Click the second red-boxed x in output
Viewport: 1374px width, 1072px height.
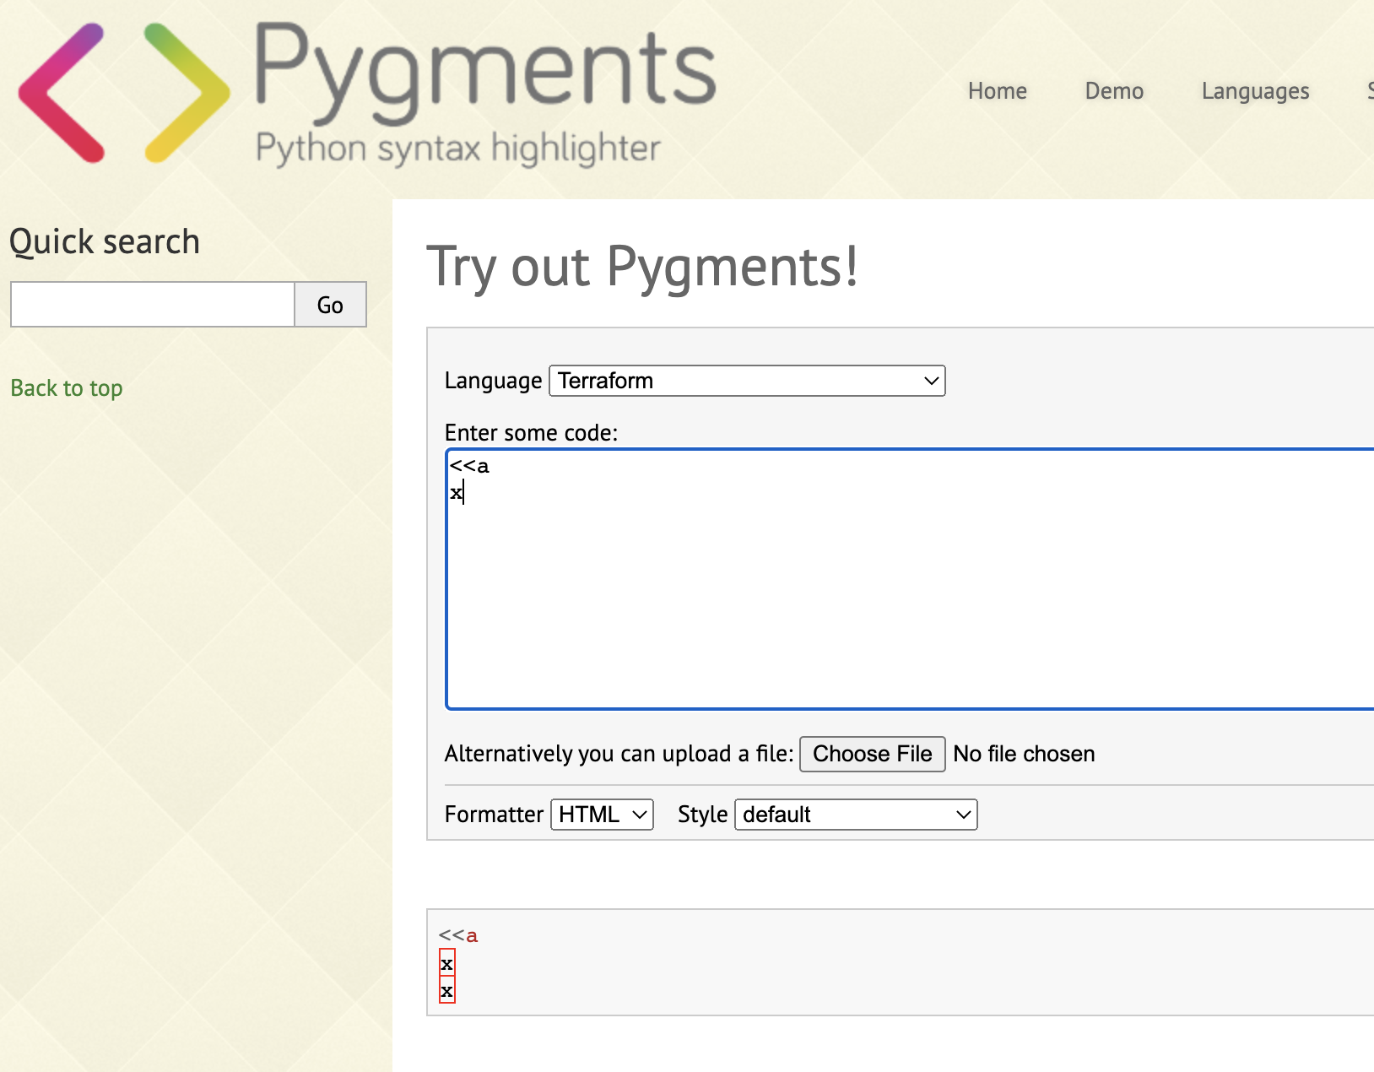click(x=446, y=990)
